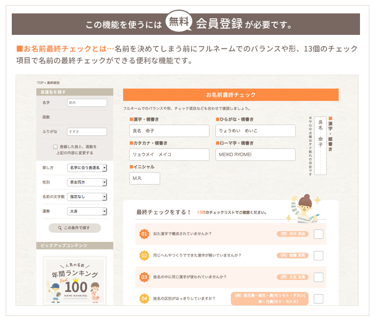The image size is (375, 322).
Task: Click the 最終チェックをする！ heading
Action: pyautogui.click(x=163, y=212)
